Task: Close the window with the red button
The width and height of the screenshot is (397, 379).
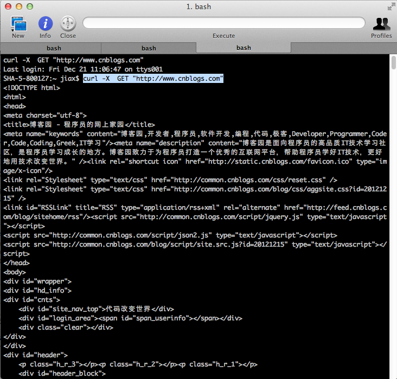Action: point(7,7)
